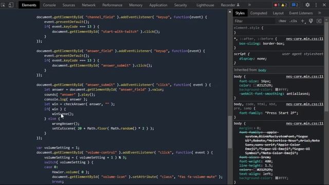Show more Styles pane tabs chevron

(319, 13)
